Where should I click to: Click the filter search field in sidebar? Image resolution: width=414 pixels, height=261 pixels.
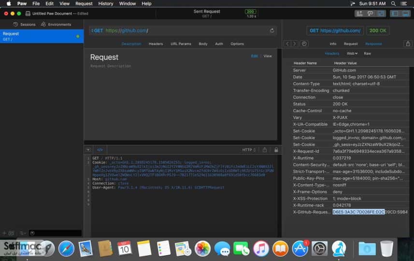(x=55, y=233)
